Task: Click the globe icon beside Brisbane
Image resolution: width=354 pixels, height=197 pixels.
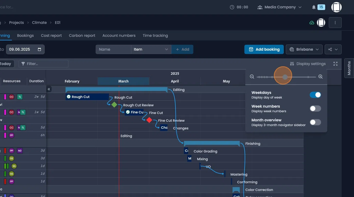Action: 291,49
